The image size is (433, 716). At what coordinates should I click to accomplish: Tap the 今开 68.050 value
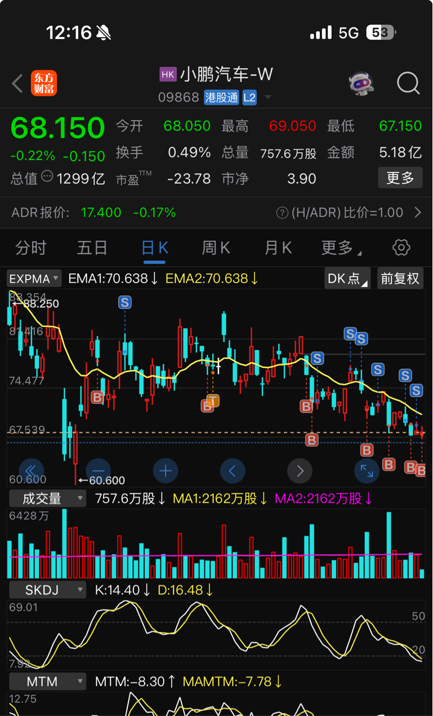(x=187, y=126)
